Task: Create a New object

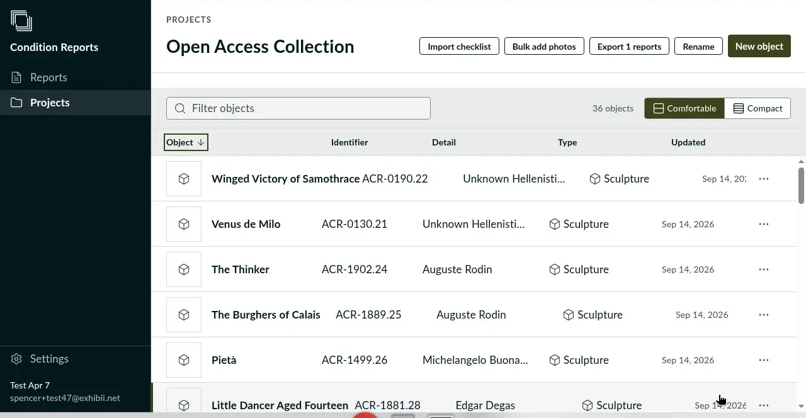Action: [759, 47]
